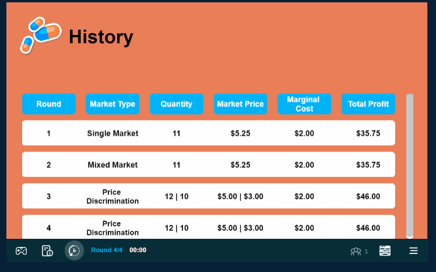
Task: Click the Market Type column header
Action: tap(112, 104)
